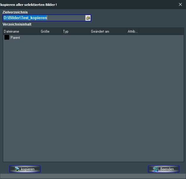Click the Verzeichnisinhalt label
Screen dimensions: 186x179
click(17, 24)
